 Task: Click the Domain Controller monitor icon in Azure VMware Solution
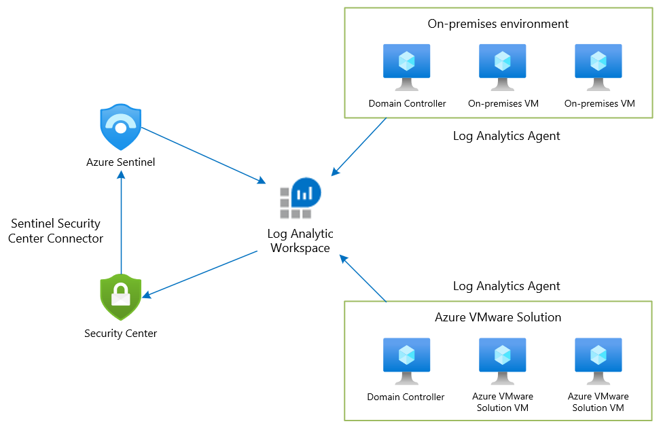tap(406, 361)
